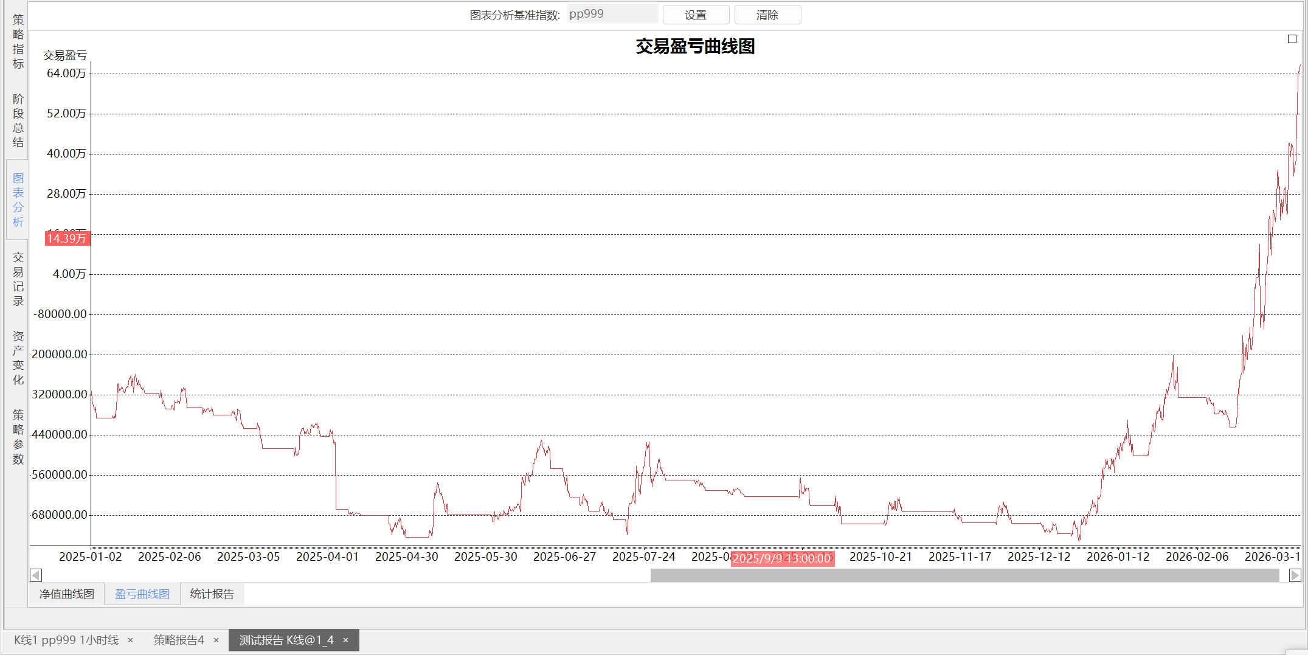This screenshot has width=1308, height=655.
Task: Click the maximize chart square icon
Action: (x=1292, y=39)
